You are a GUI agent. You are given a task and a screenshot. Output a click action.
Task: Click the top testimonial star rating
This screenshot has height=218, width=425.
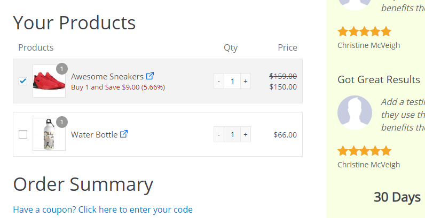[x=364, y=31]
